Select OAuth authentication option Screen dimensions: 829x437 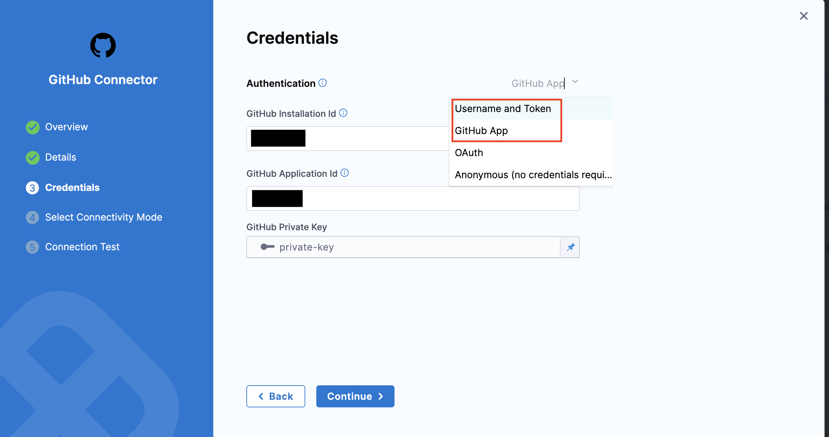(x=469, y=153)
